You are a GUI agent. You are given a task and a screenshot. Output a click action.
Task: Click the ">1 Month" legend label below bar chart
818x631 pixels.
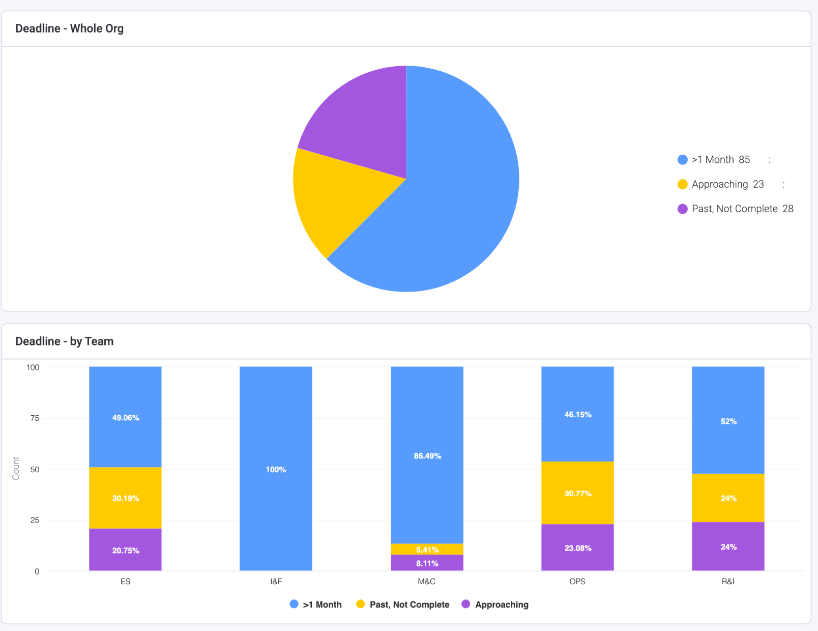pos(322,604)
